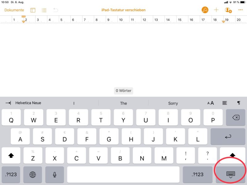
Task: Tap the "0 Wörter" word count badge
Action: click(124, 91)
